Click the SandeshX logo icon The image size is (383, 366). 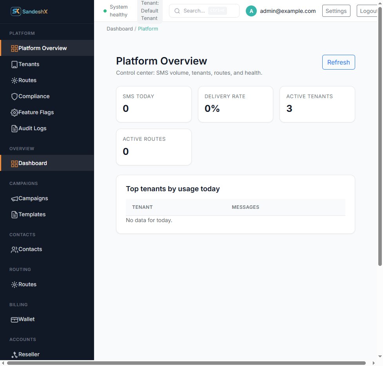tap(16, 11)
